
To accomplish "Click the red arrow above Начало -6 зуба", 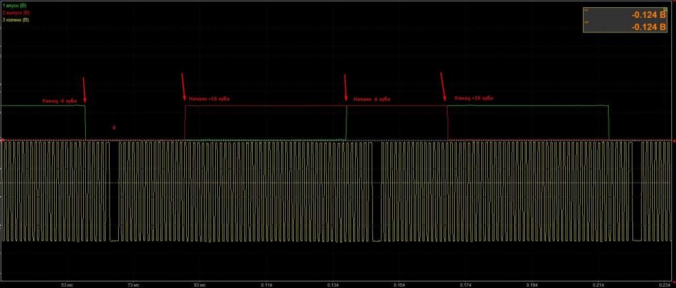I will coord(345,88).
